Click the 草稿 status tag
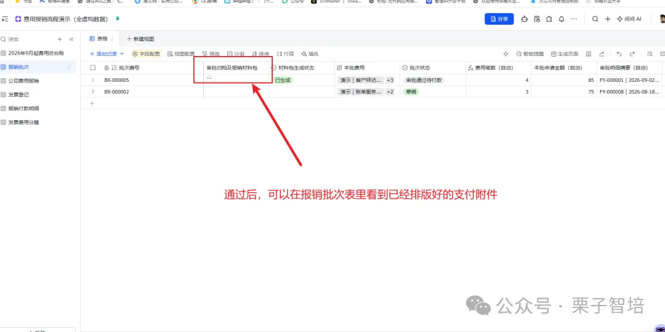This screenshot has height=332, width=665. [411, 92]
